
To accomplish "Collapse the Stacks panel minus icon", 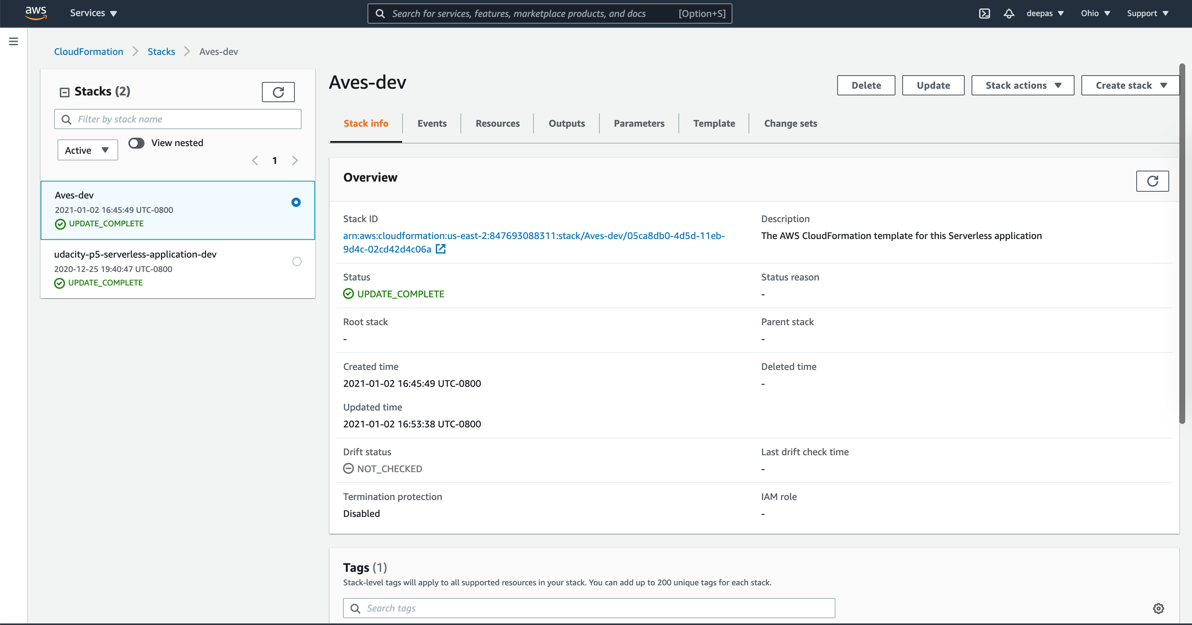I will pos(64,92).
